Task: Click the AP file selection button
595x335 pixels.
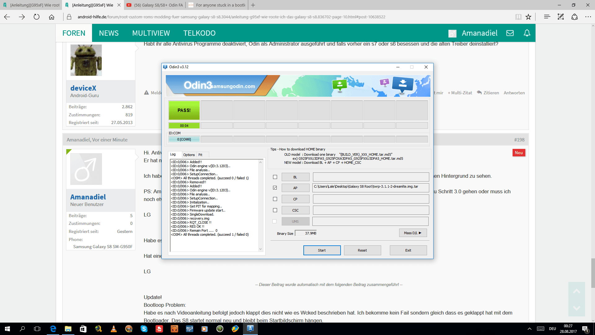Action: point(295,188)
